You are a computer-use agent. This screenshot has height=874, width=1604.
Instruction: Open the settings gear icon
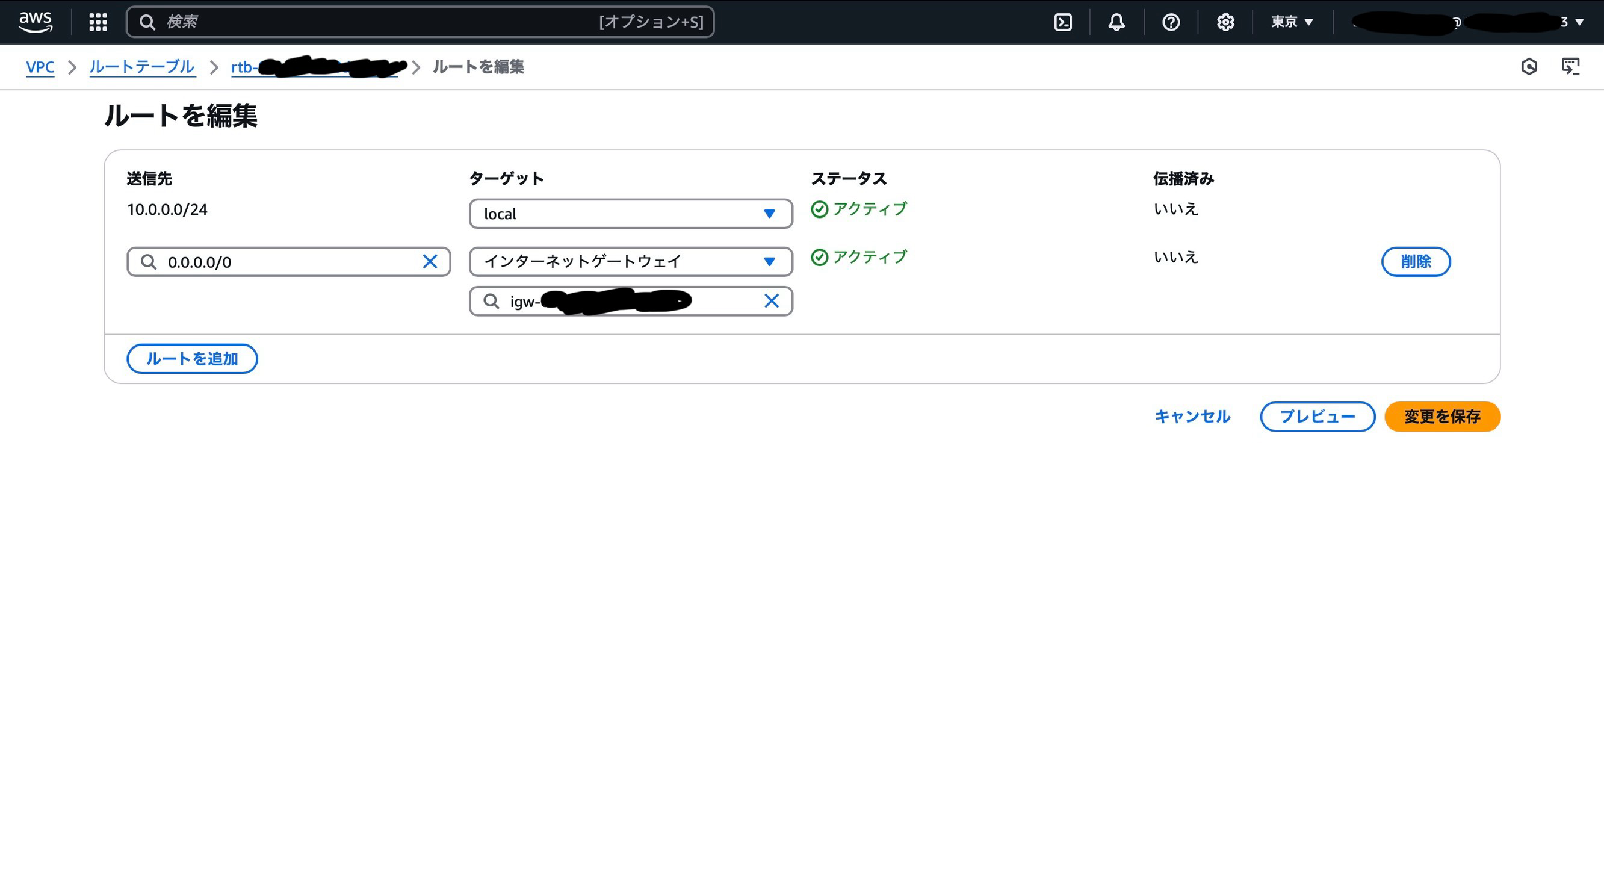1225,22
